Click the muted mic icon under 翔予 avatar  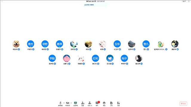tap(127, 64)
